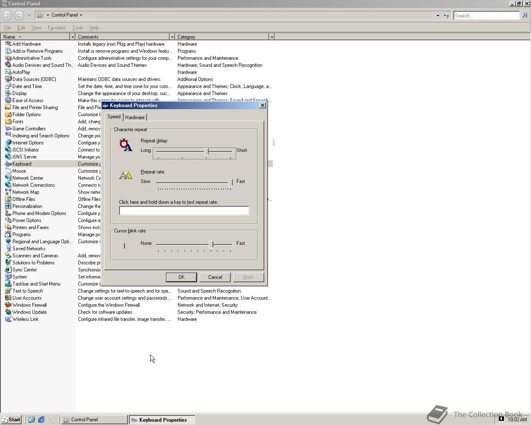Select the AutoPlay icon
This screenshot has height=425, width=531.
point(8,72)
